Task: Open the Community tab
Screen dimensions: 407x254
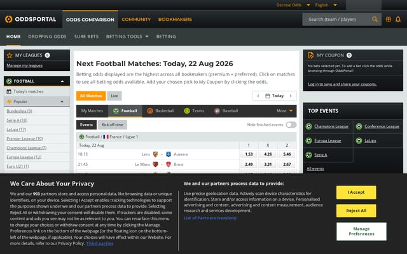Action: 136,20
